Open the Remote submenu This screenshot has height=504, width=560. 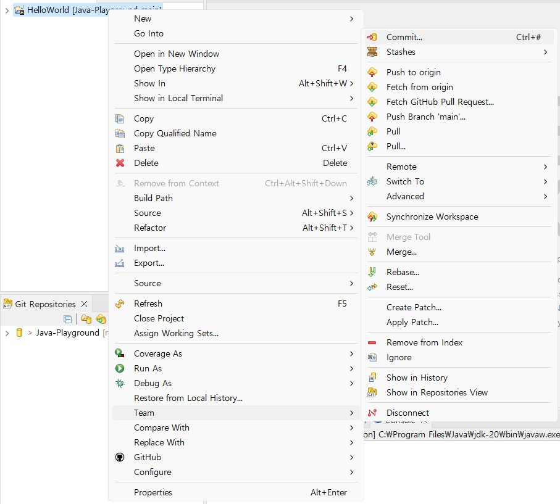(x=459, y=167)
